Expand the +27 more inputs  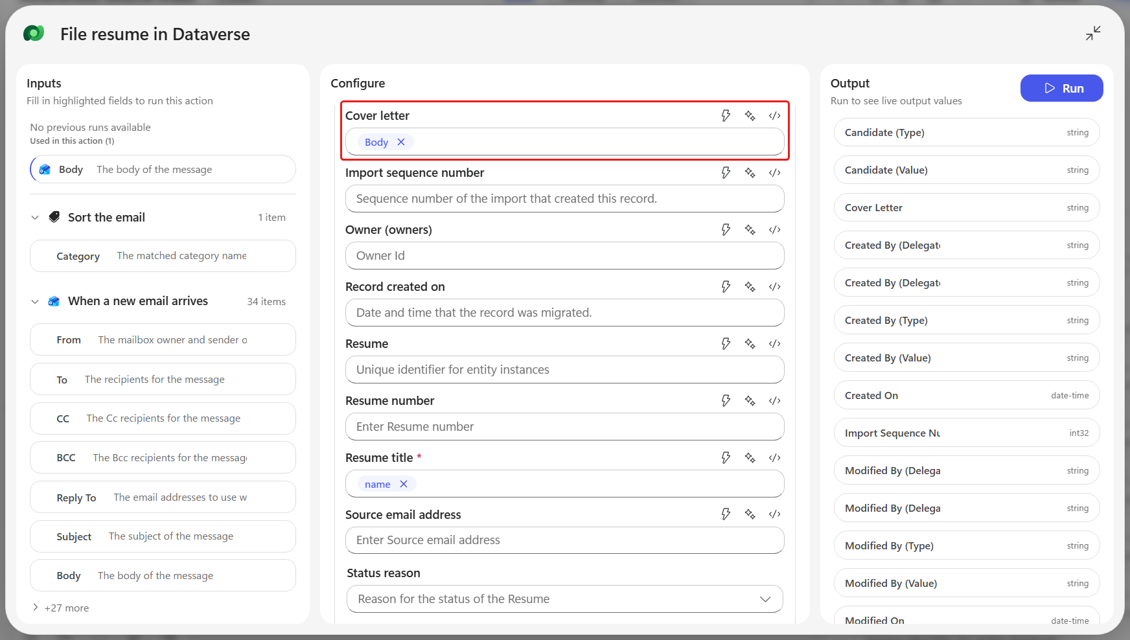(60, 608)
